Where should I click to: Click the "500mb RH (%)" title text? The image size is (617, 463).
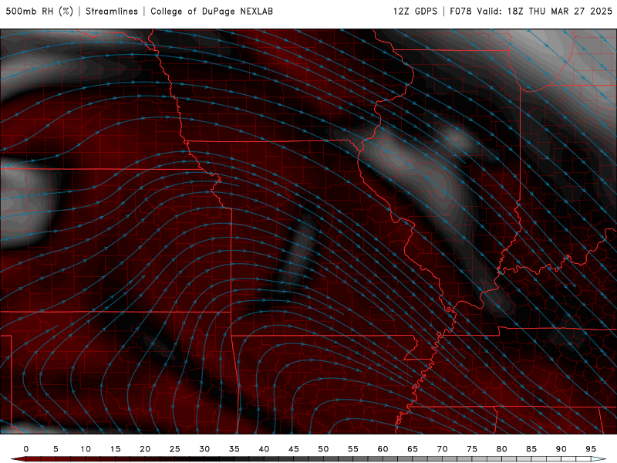tap(39, 12)
